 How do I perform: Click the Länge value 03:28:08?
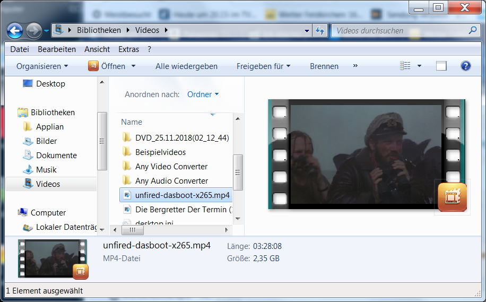267,246
